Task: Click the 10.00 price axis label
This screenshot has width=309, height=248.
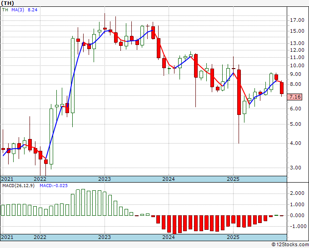Action: (x=297, y=65)
